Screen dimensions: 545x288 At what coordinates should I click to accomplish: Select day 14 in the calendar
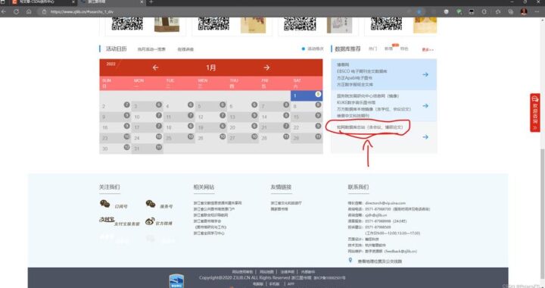point(275,117)
